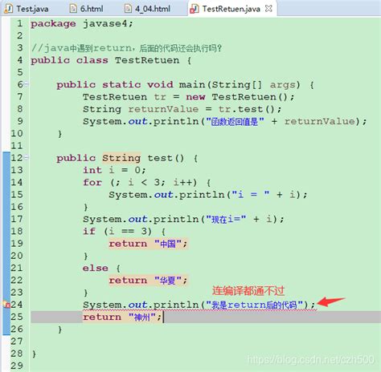
Task: Click the error marker beside line 24
Action: pos(6,304)
